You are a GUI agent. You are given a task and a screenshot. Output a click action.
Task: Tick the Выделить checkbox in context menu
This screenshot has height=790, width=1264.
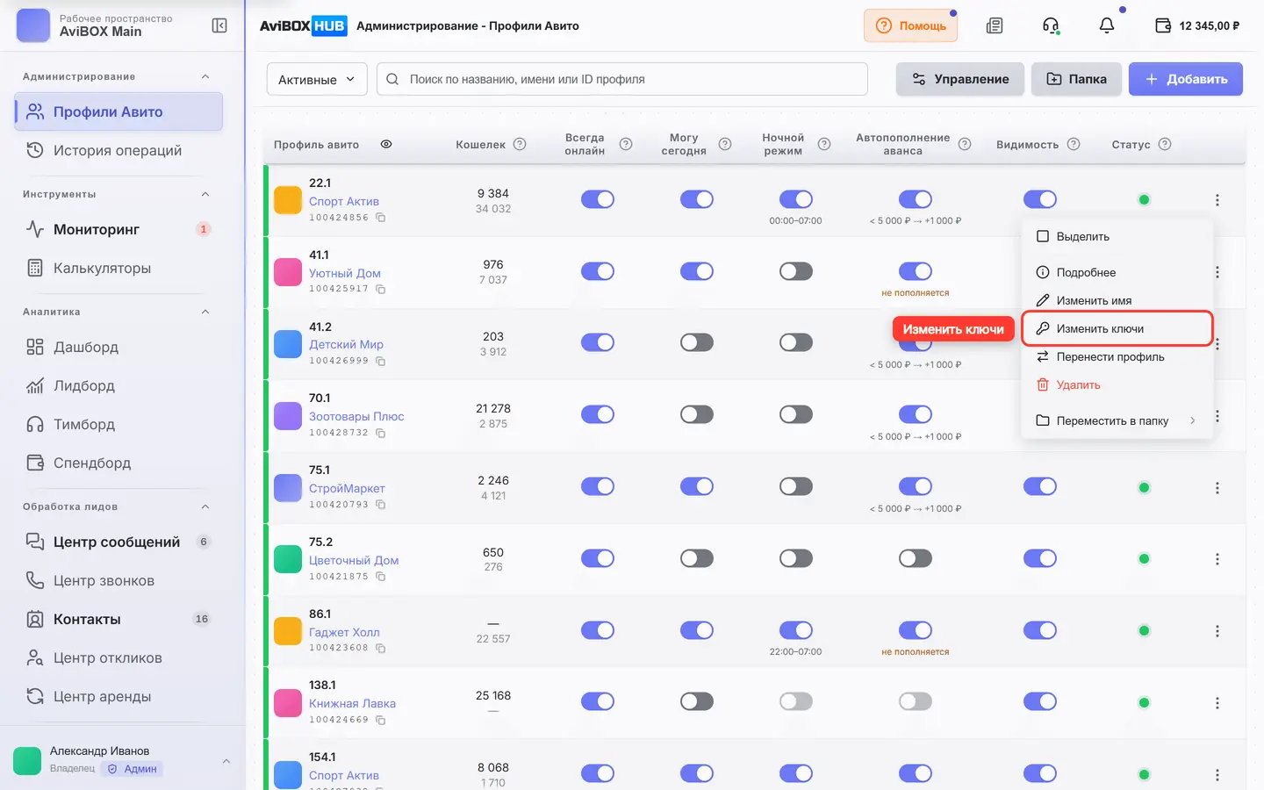click(1043, 236)
